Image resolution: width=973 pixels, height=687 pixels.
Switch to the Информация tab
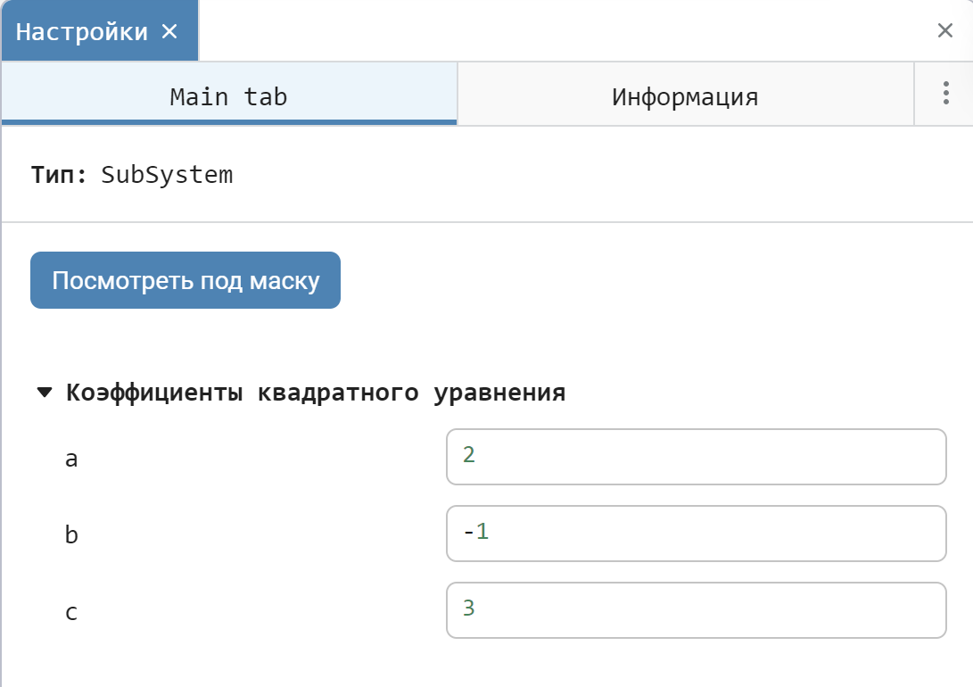coord(685,96)
